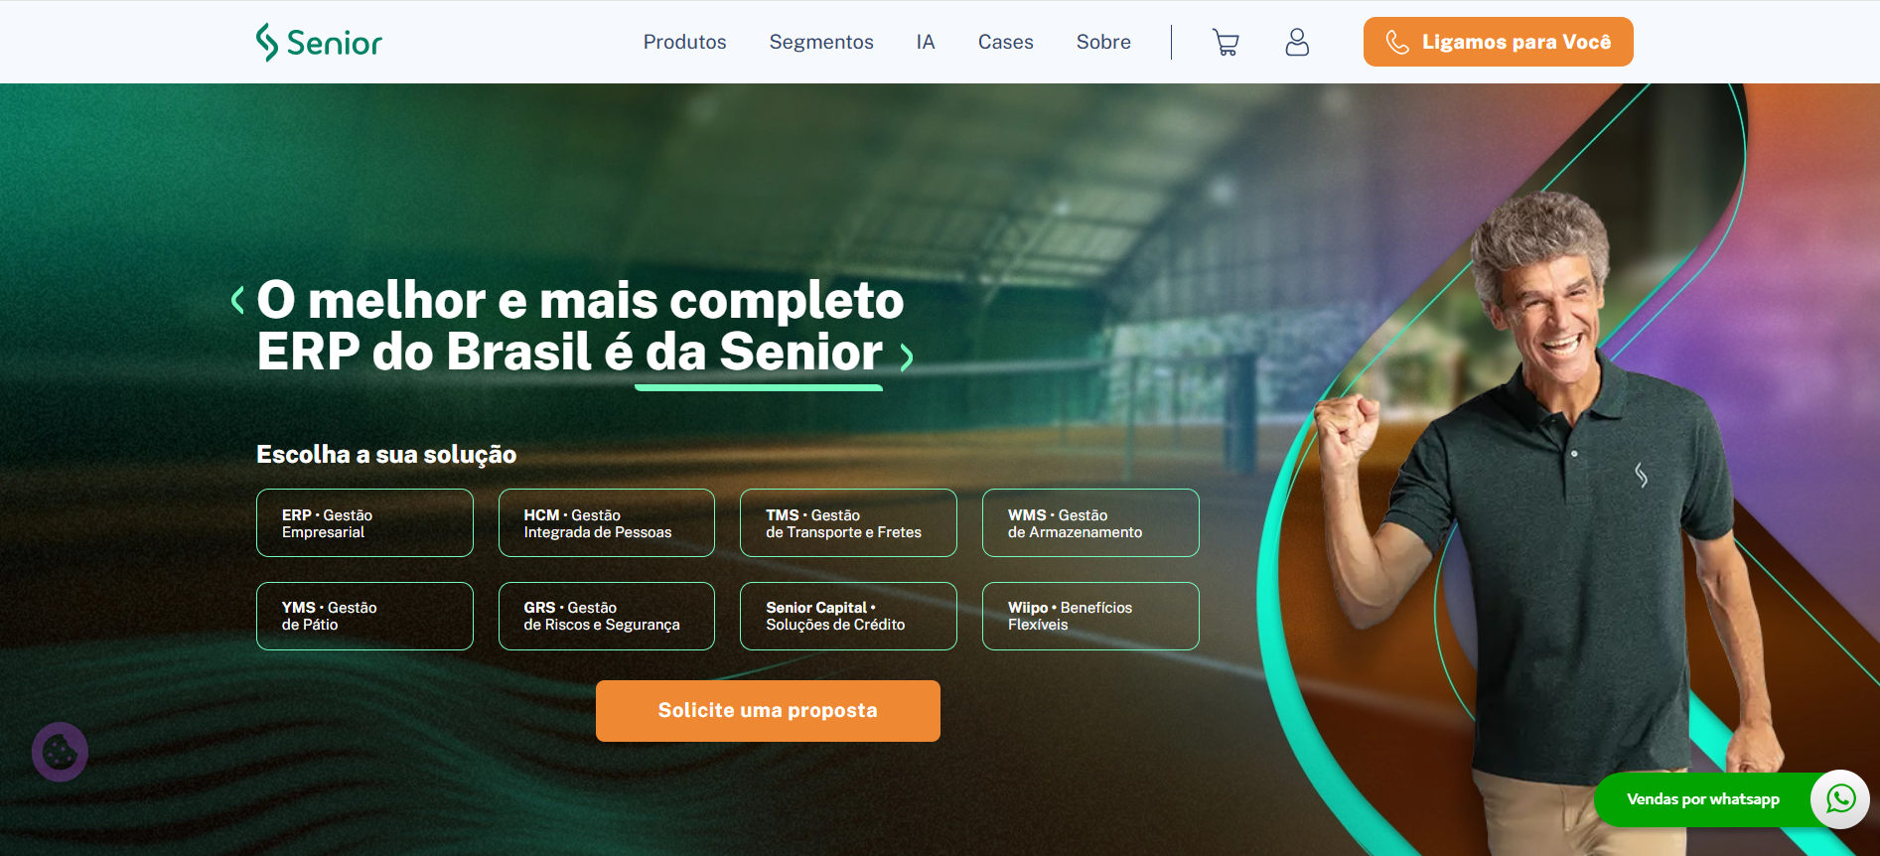
Task: Select WMS Gestão de Armazenamento
Action: [x=1090, y=522]
